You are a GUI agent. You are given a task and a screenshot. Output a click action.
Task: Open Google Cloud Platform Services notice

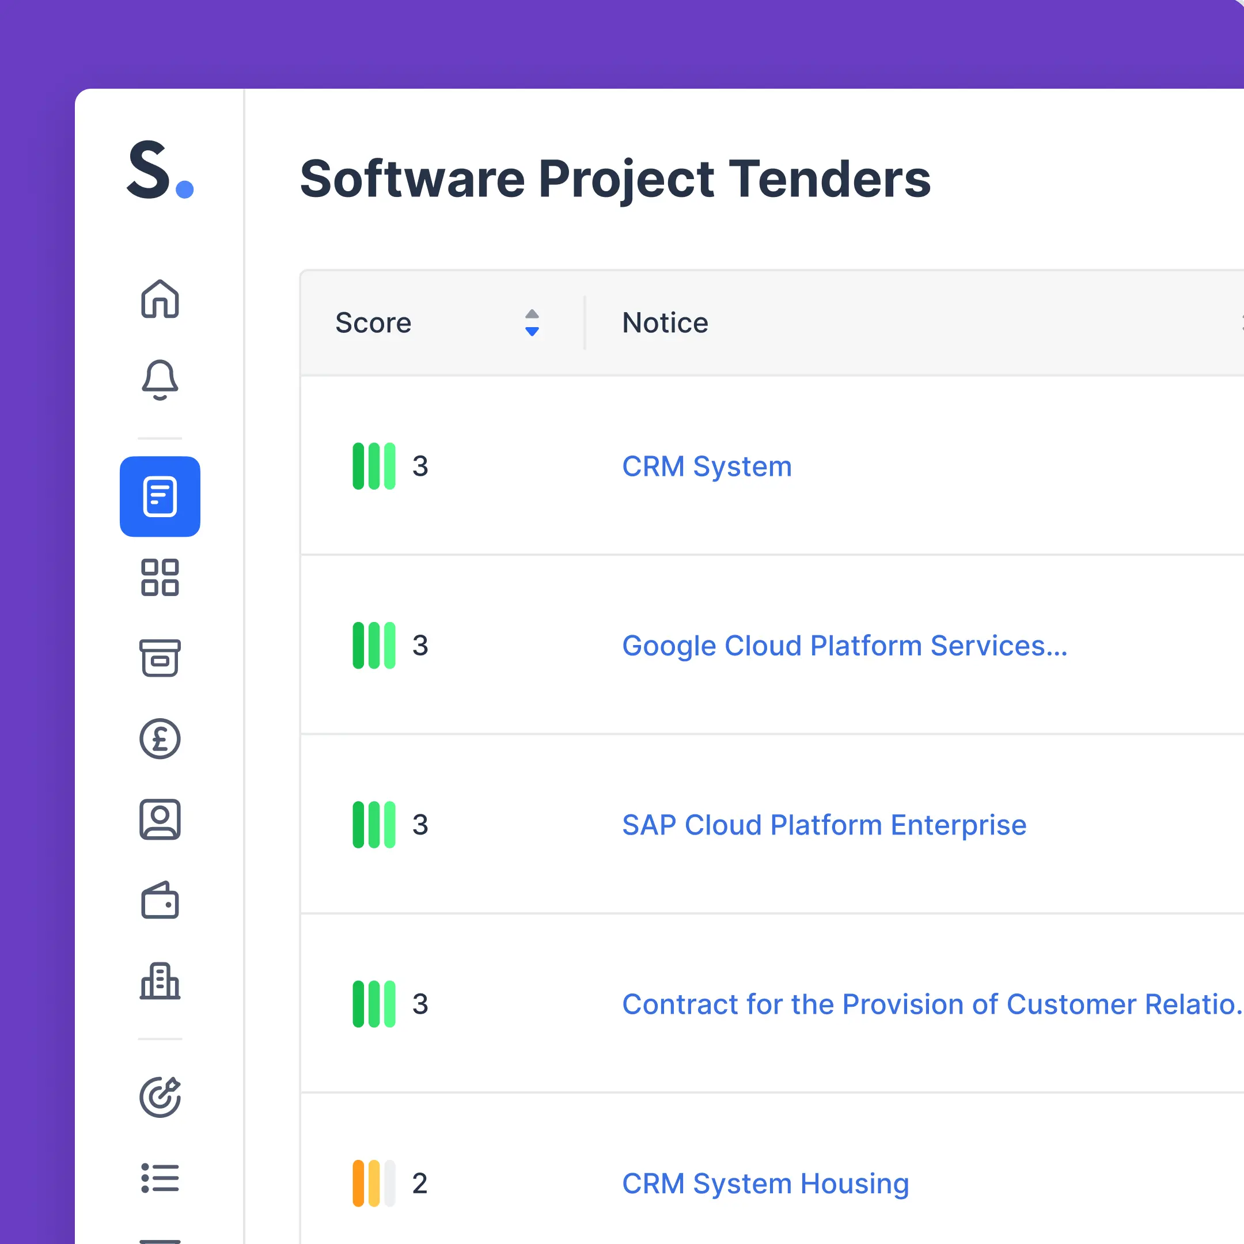pyautogui.click(x=845, y=646)
